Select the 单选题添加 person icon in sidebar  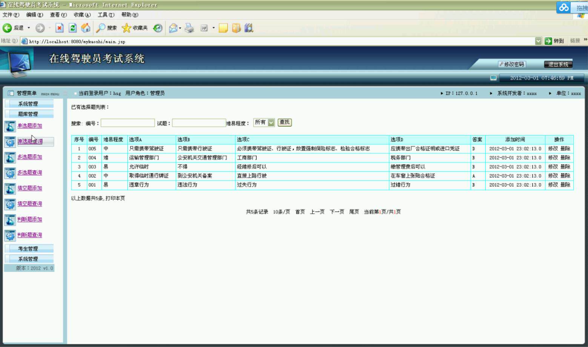click(x=9, y=126)
